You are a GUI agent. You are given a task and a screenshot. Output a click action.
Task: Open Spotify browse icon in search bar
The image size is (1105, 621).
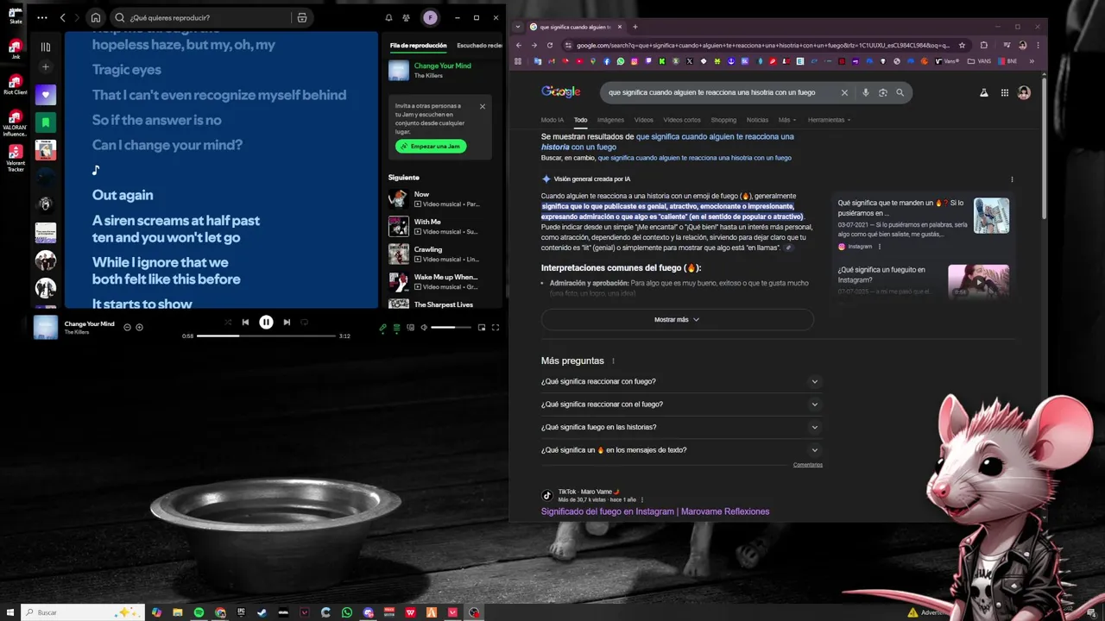[x=301, y=17]
